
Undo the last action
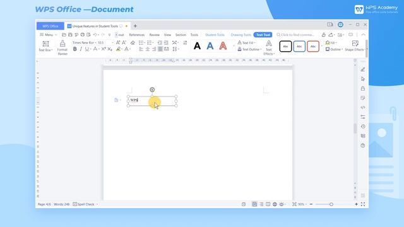95,35
